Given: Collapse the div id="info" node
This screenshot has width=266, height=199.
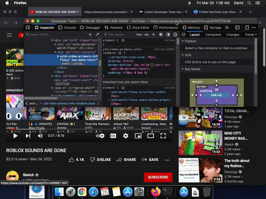Looking at the screenshot, I should (52, 40).
